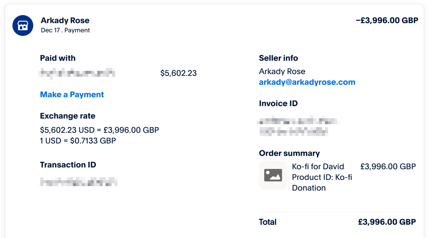Click the Ko-fi for David item description
The width and height of the screenshot is (430, 238).
coord(318,167)
